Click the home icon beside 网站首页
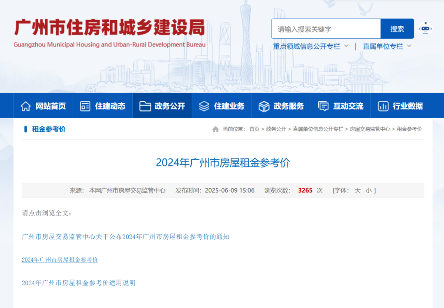The height and width of the screenshot is (308, 444). (25, 106)
